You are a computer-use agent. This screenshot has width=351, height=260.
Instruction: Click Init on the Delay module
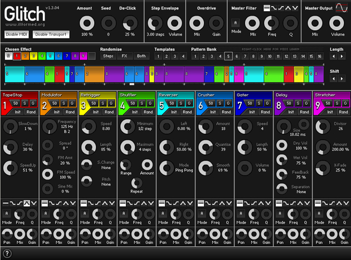[291, 112]
